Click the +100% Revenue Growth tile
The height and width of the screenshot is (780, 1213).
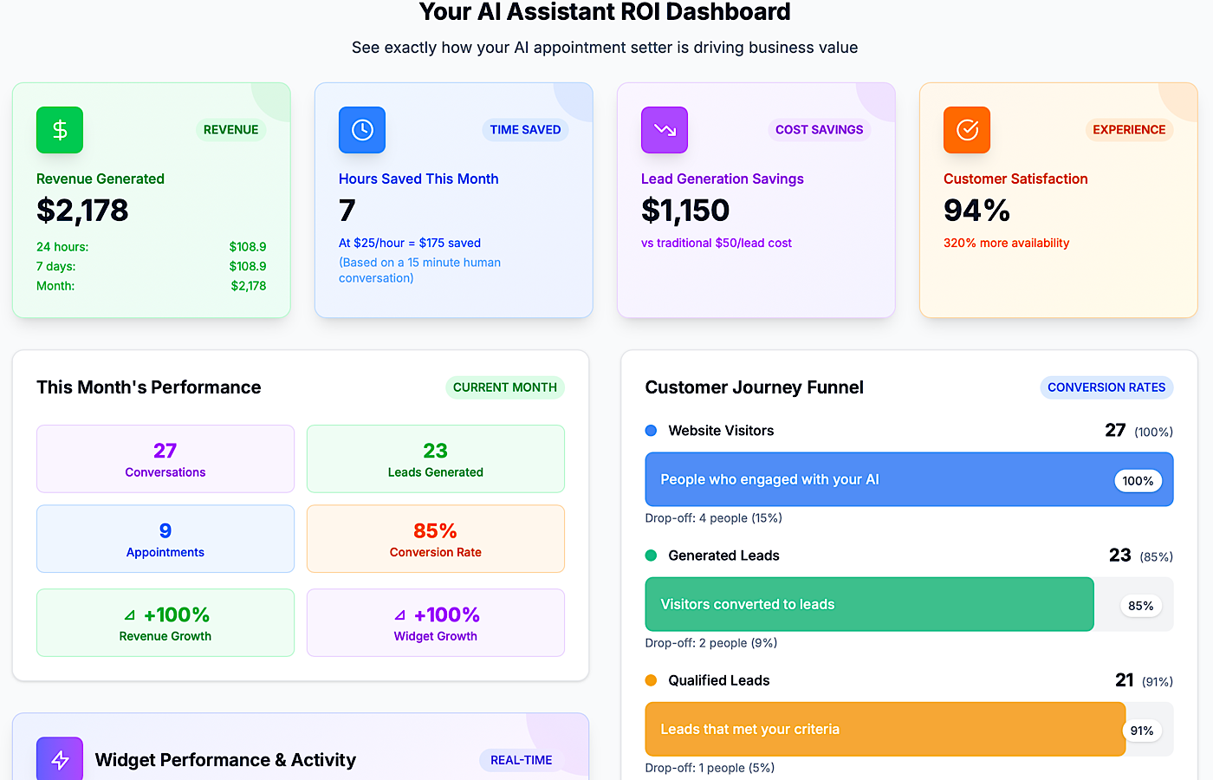tap(165, 622)
